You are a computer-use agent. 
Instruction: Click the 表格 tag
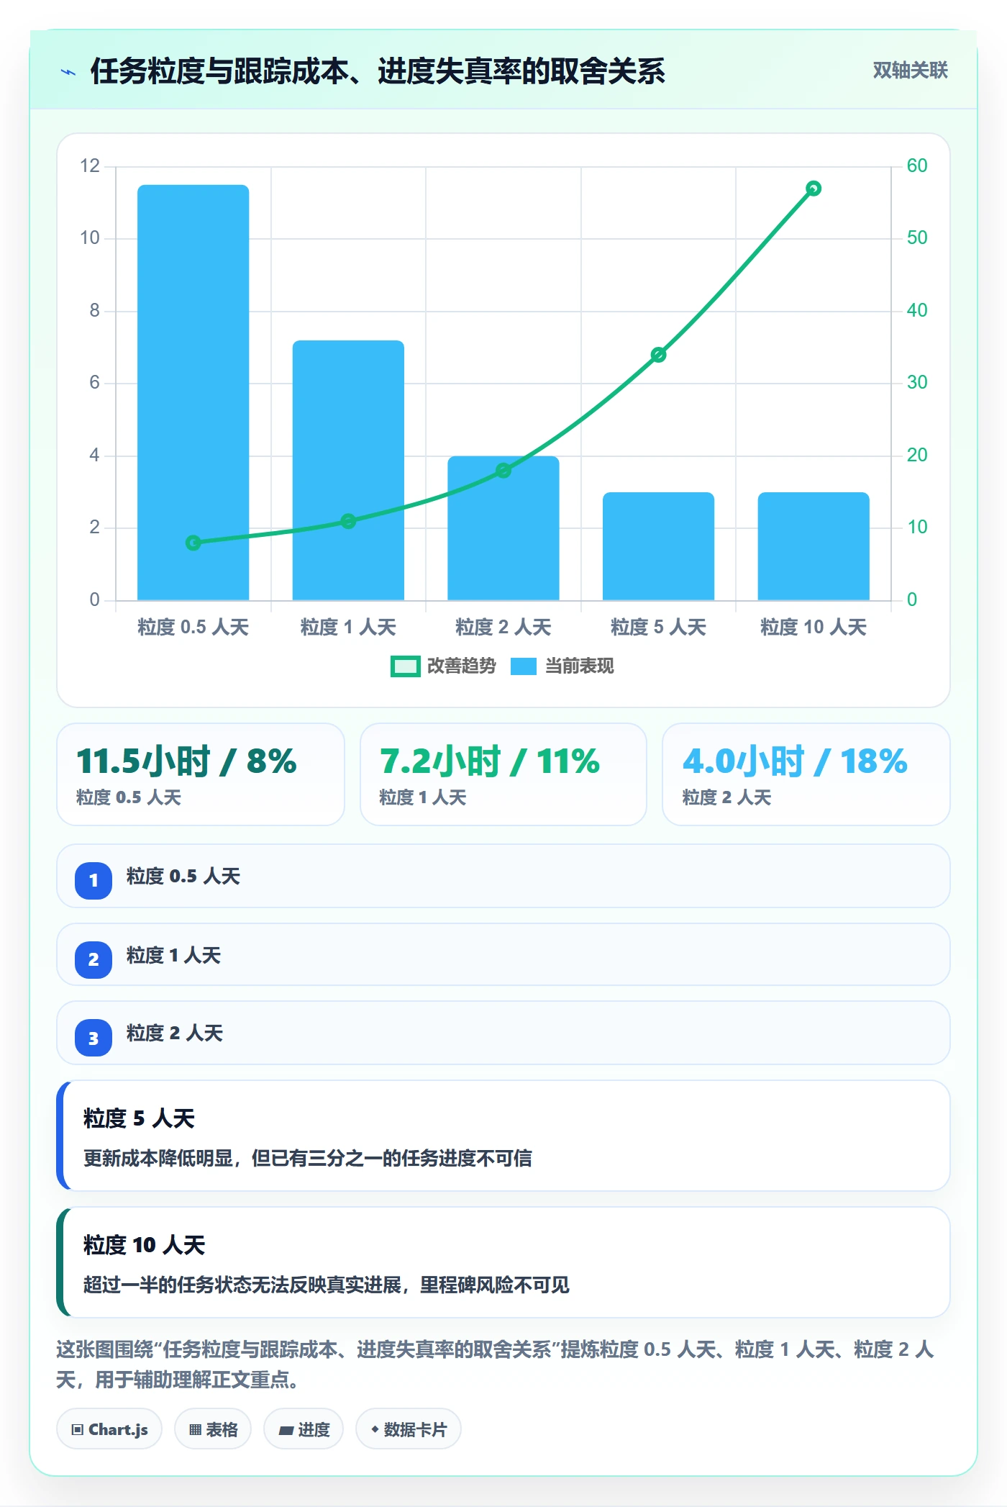(213, 1429)
